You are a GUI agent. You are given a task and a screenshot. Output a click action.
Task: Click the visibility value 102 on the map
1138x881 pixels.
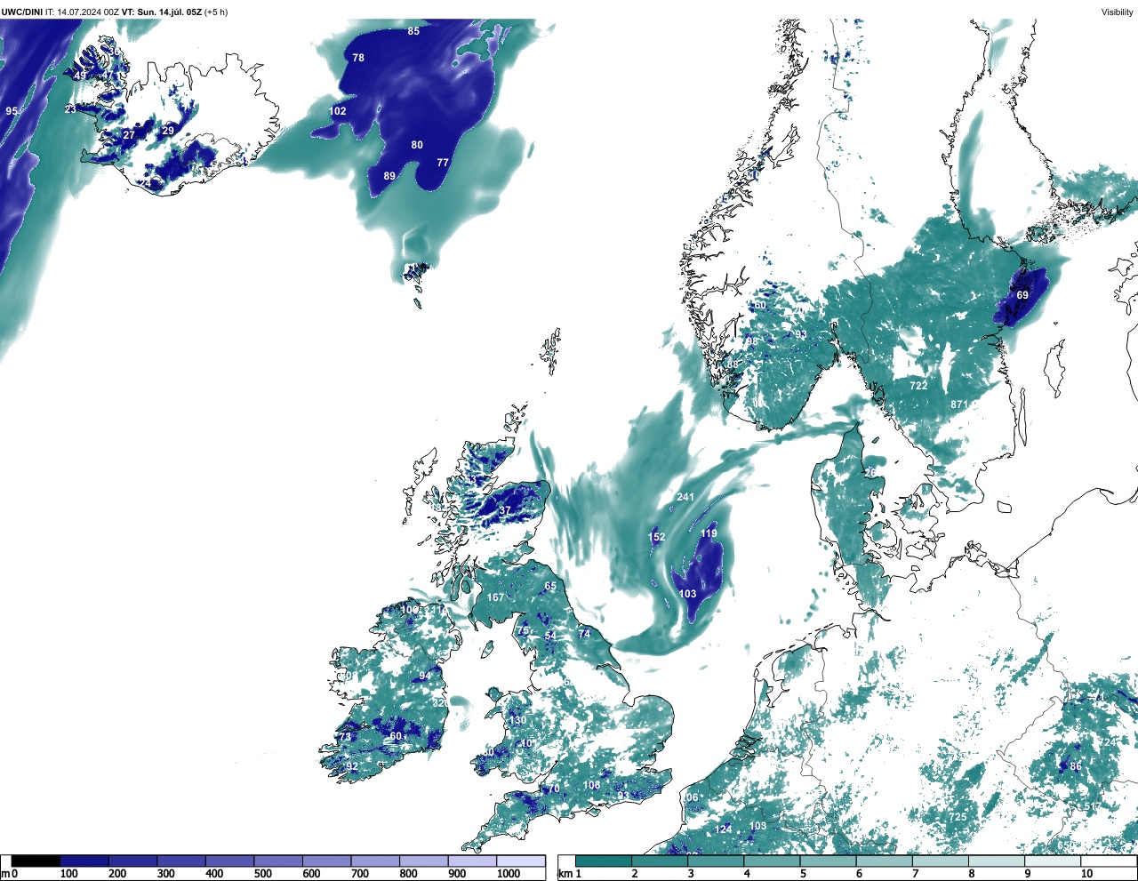338,111
